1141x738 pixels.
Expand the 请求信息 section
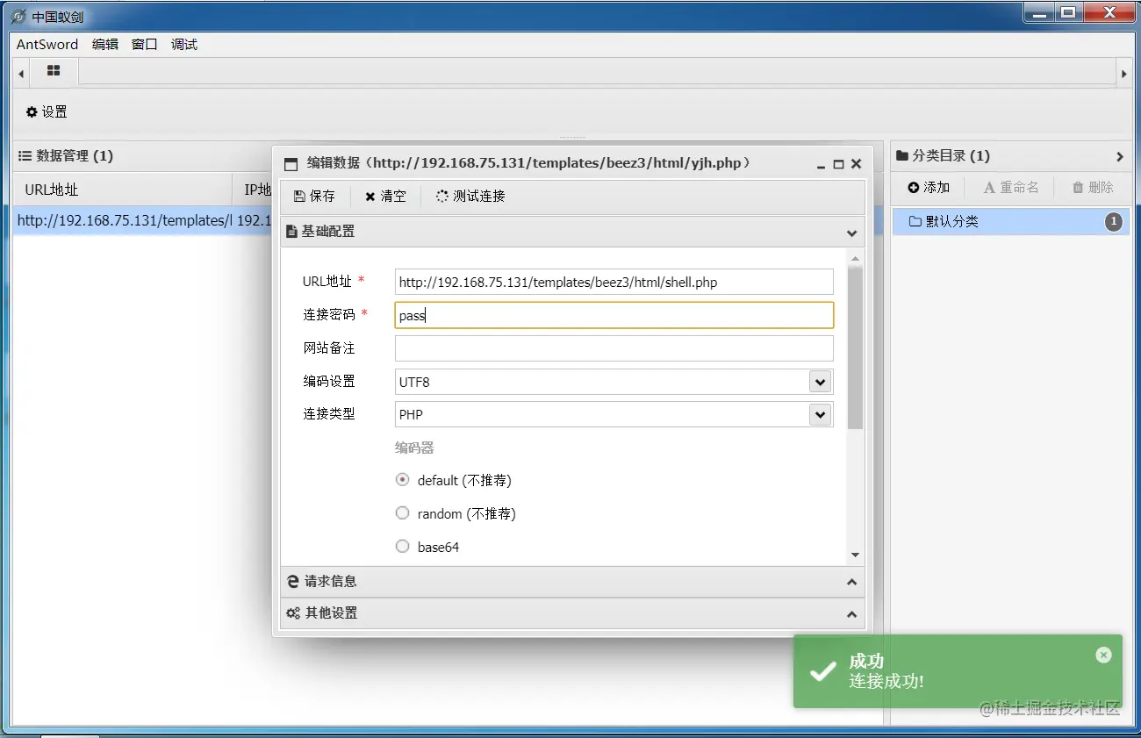(572, 582)
